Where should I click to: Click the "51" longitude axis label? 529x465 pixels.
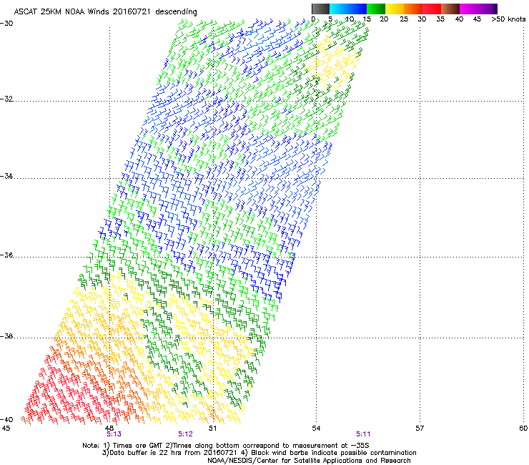pyautogui.click(x=212, y=429)
